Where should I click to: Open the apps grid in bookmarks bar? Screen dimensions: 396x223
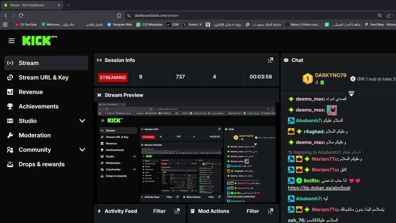pyautogui.click(x=5, y=24)
